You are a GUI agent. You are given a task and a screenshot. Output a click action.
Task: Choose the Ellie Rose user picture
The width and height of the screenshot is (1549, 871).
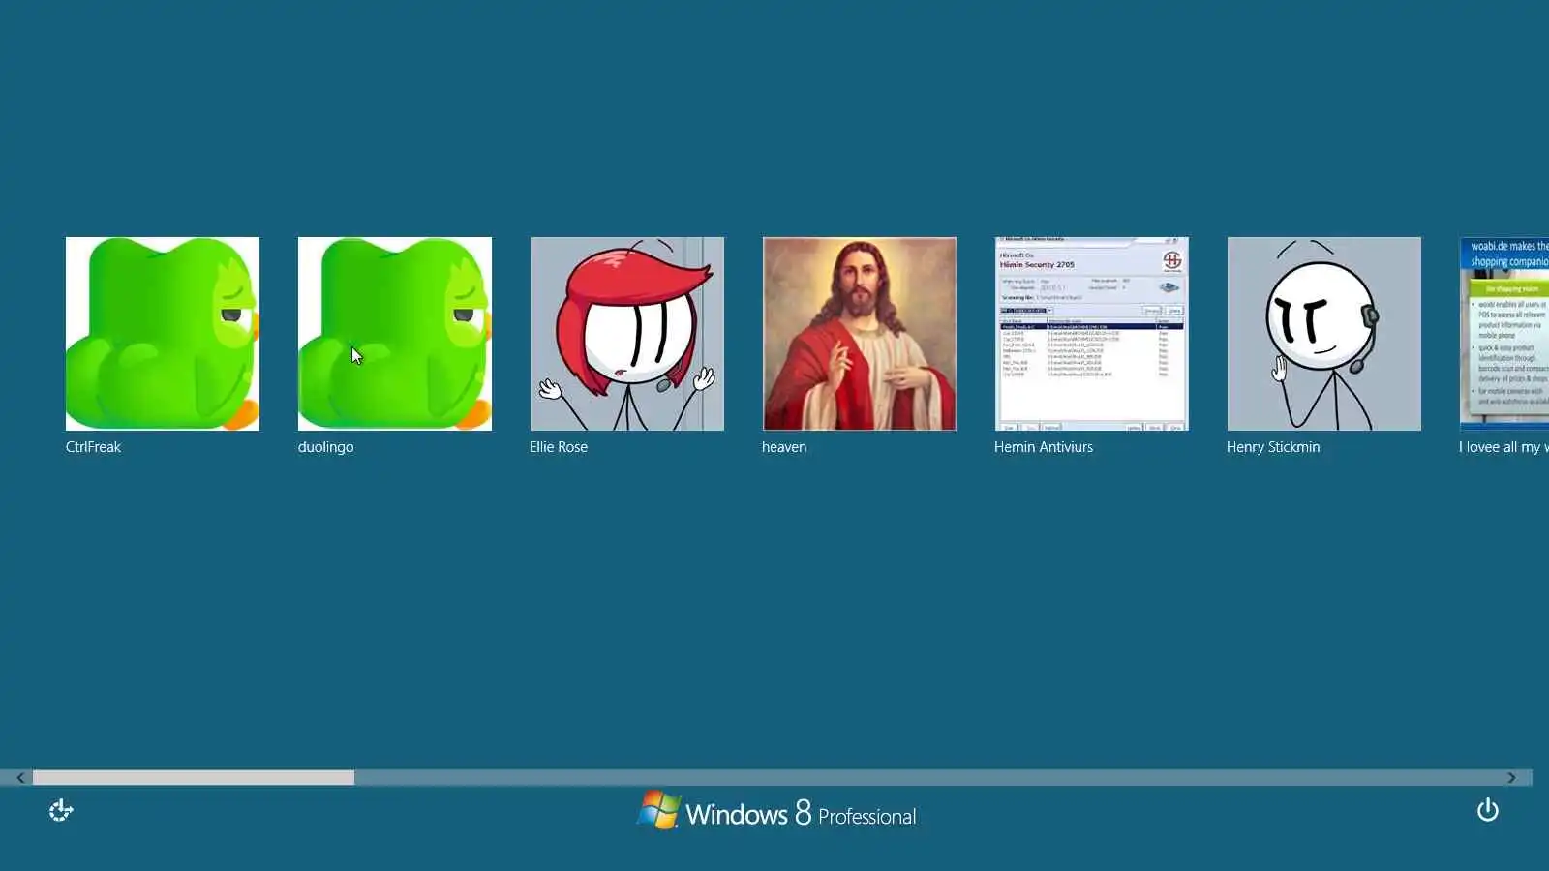tap(627, 334)
